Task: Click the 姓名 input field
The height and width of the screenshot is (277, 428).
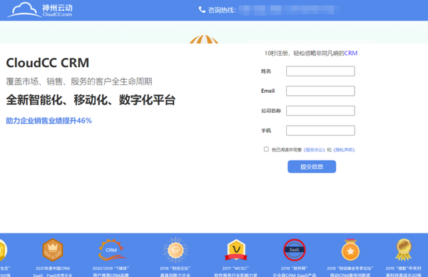Action: point(320,71)
